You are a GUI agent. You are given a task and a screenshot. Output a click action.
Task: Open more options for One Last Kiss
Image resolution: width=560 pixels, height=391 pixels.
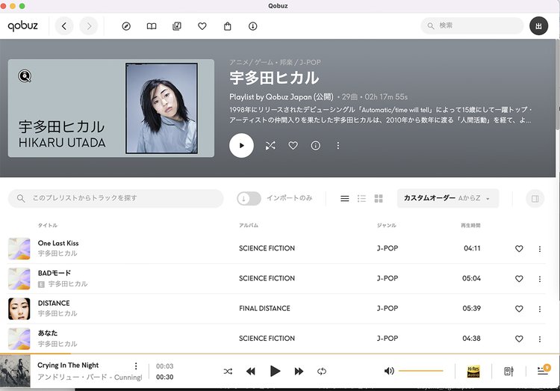[x=540, y=249]
